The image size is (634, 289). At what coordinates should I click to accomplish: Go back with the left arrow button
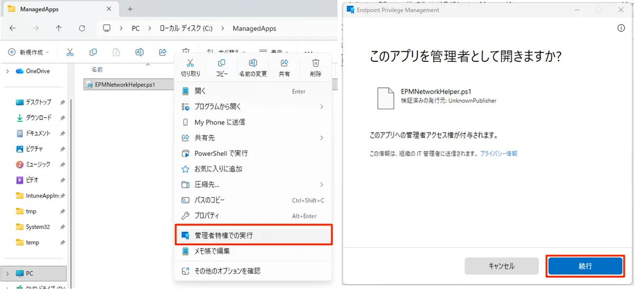pos(13,29)
